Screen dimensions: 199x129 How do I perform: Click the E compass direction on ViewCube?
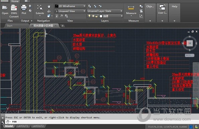(196, 43)
